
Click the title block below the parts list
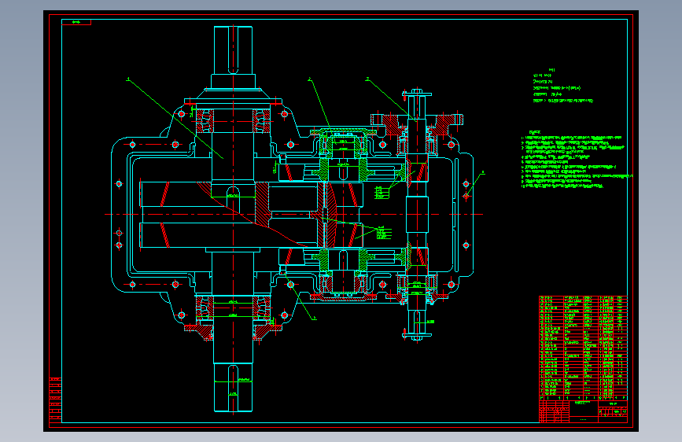coord(583,411)
